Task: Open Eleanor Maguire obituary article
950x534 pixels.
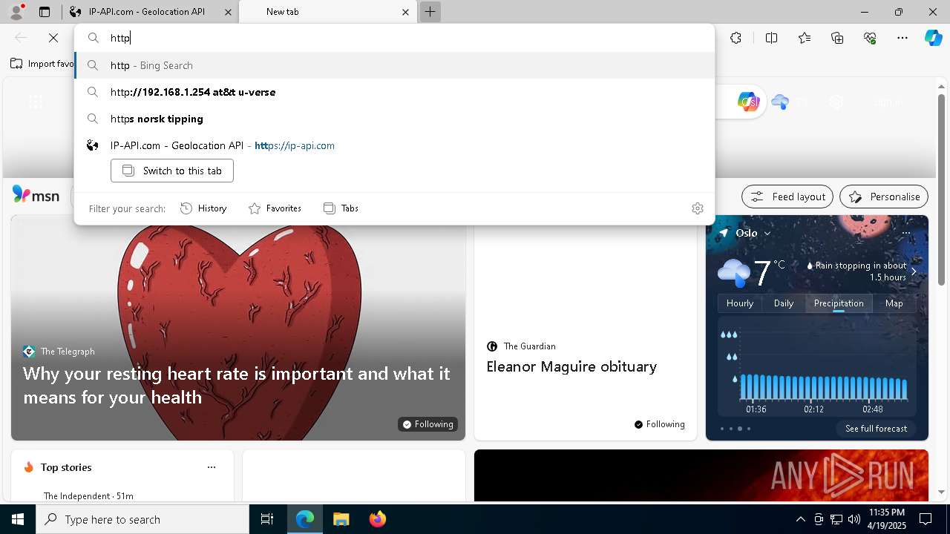Action: tap(571, 366)
